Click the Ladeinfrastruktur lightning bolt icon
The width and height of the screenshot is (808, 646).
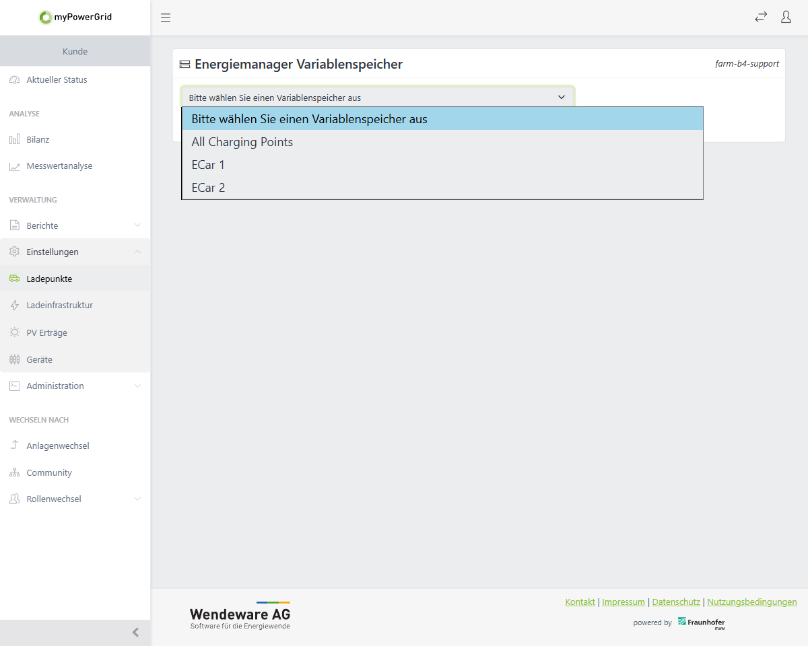coord(14,306)
